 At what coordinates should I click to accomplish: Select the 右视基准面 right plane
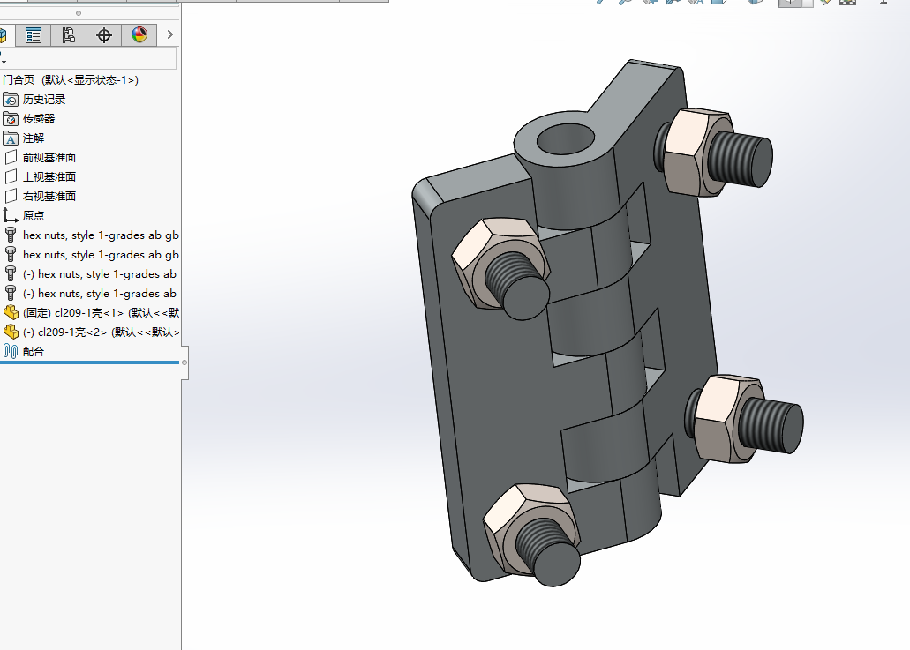[40, 196]
